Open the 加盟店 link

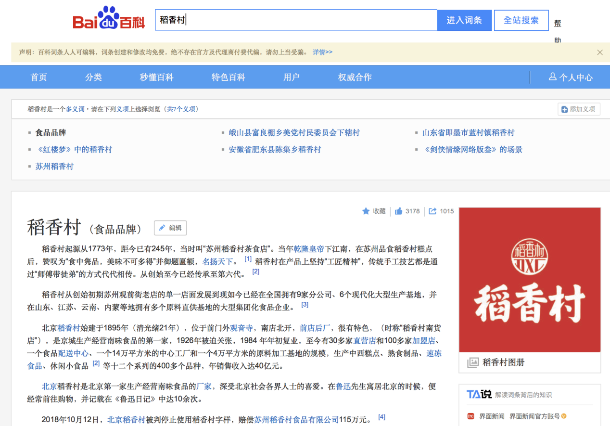pos(424,341)
